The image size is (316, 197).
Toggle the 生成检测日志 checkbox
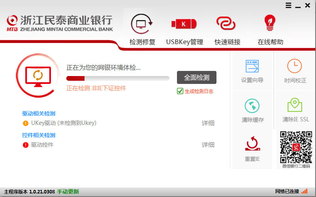pyautogui.click(x=180, y=91)
